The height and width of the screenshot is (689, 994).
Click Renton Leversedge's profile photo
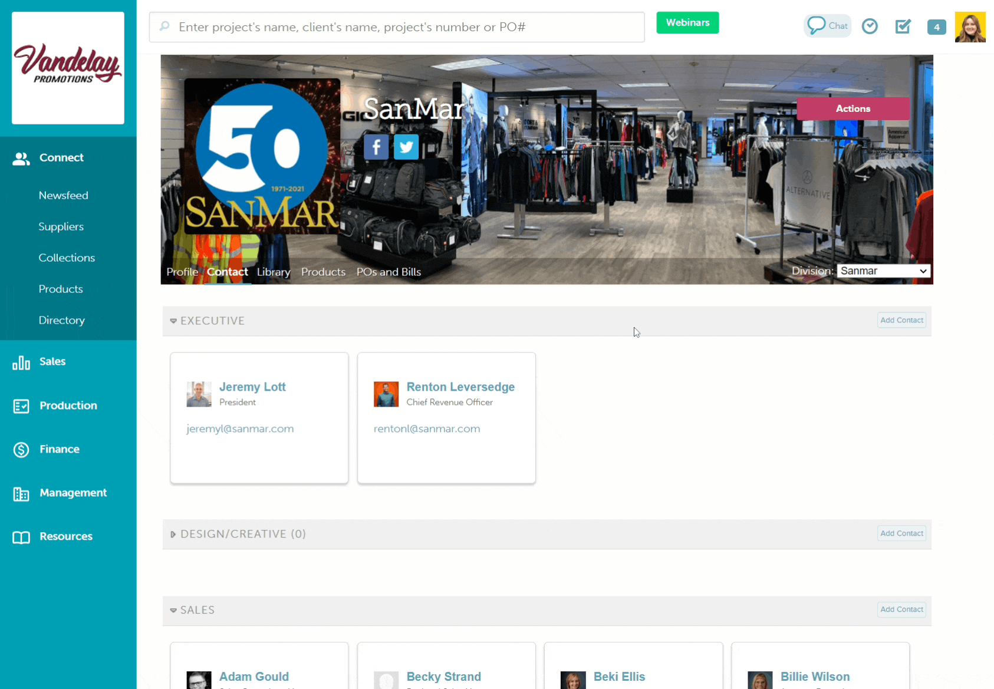(x=386, y=394)
